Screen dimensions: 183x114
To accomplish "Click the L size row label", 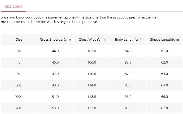I will point(19,62).
